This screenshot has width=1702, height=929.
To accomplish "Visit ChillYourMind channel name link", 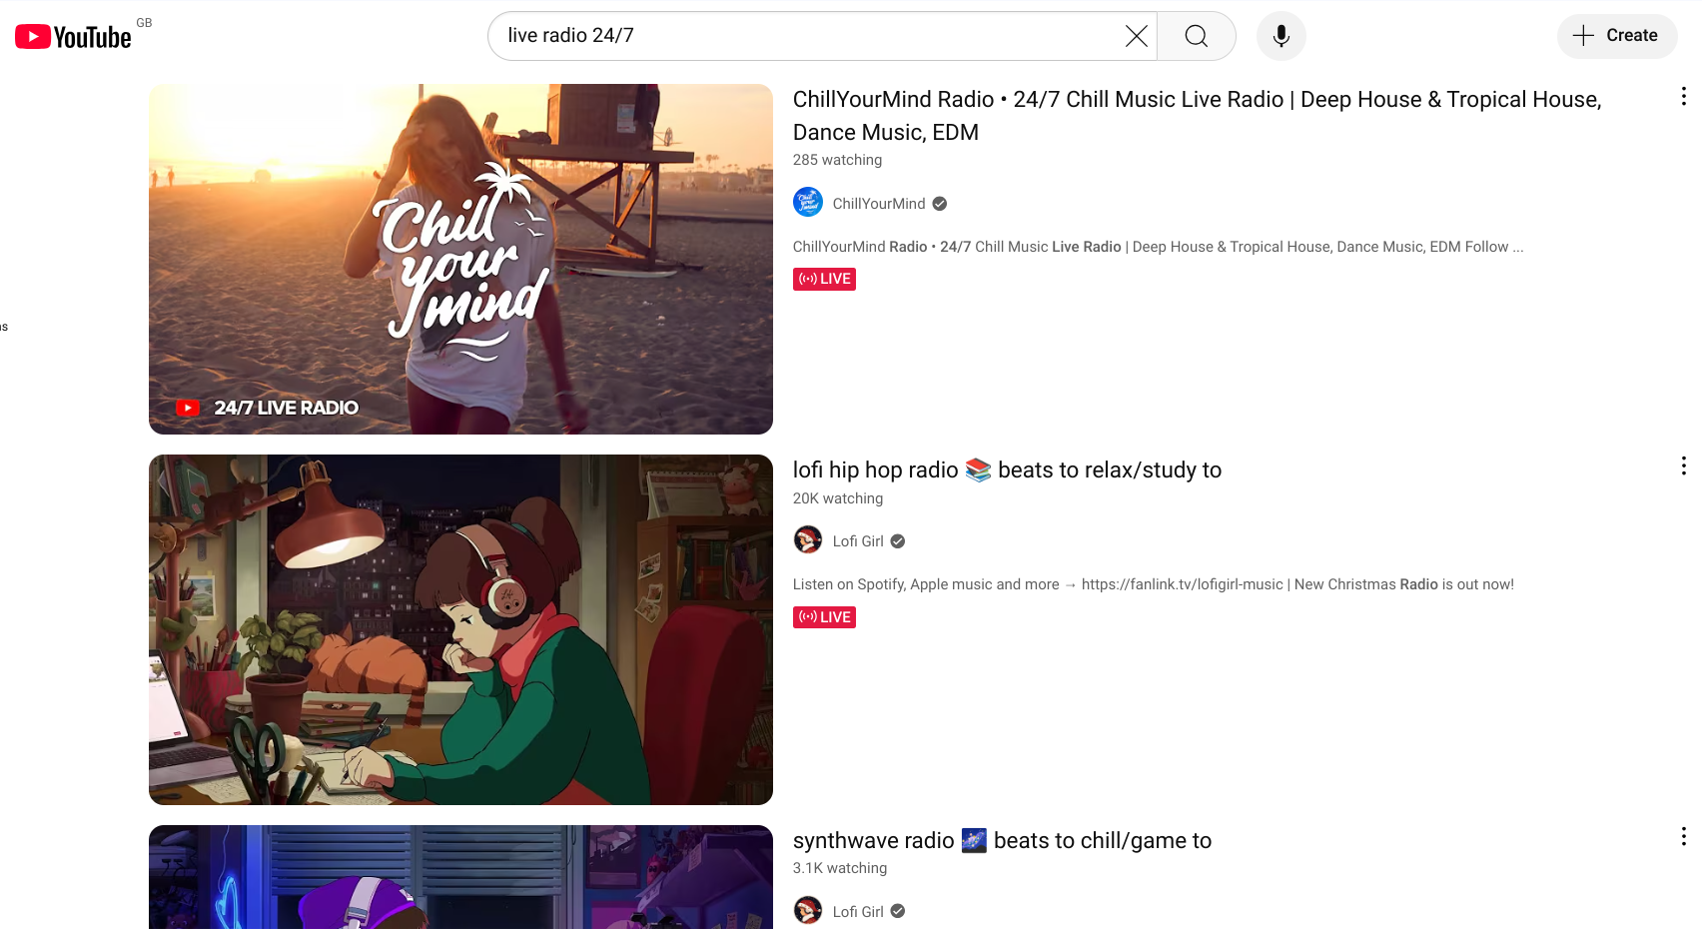I will pyautogui.click(x=879, y=204).
